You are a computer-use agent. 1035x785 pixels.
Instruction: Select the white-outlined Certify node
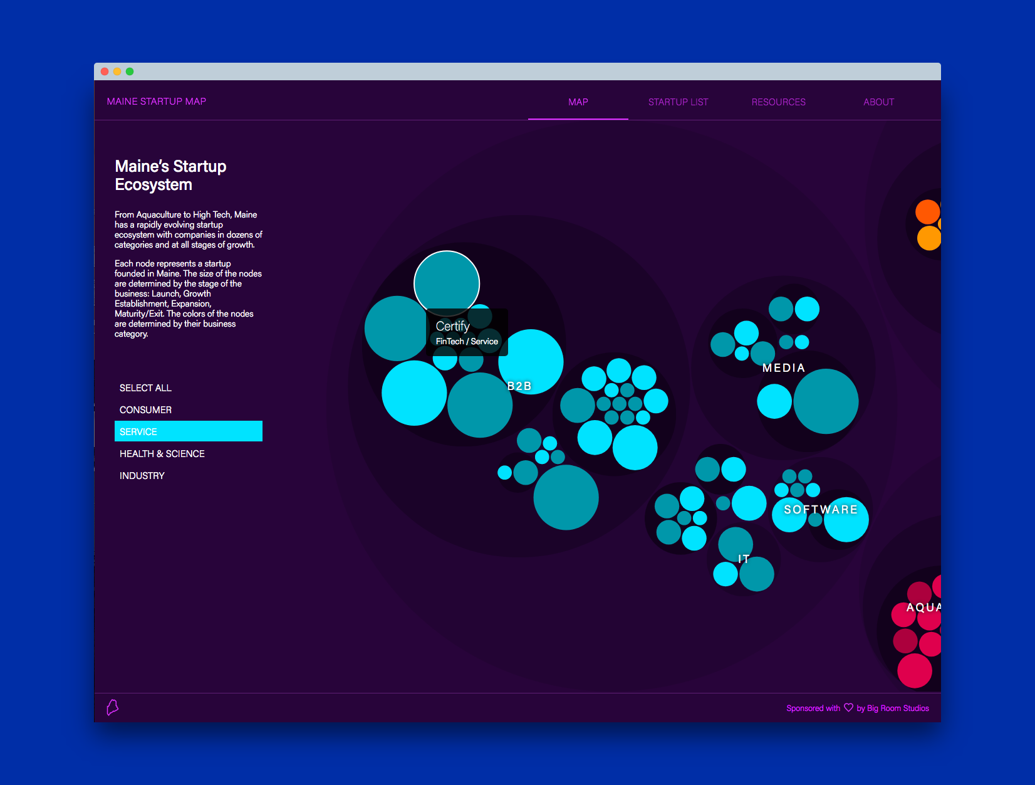click(x=447, y=283)
